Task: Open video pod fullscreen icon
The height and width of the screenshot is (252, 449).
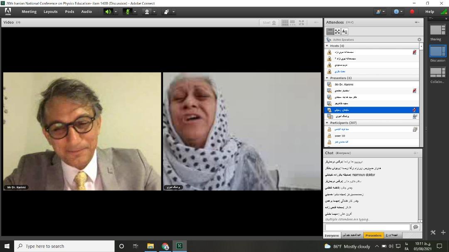Action: pos(301,22)
